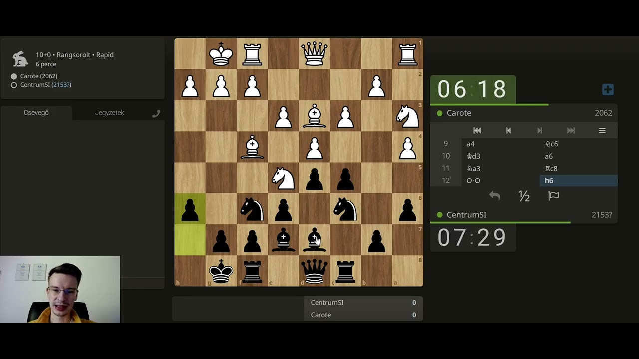639x359 pixels.
Task: Click Carote's name above the move list
Action: [459, 113]
